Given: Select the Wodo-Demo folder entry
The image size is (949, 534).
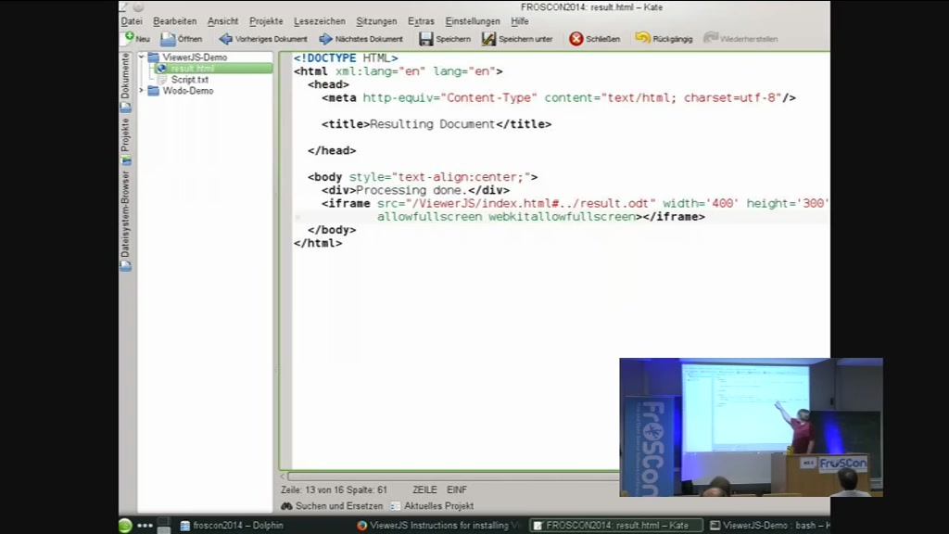Looking at the screenshot, I should (187, 91).
